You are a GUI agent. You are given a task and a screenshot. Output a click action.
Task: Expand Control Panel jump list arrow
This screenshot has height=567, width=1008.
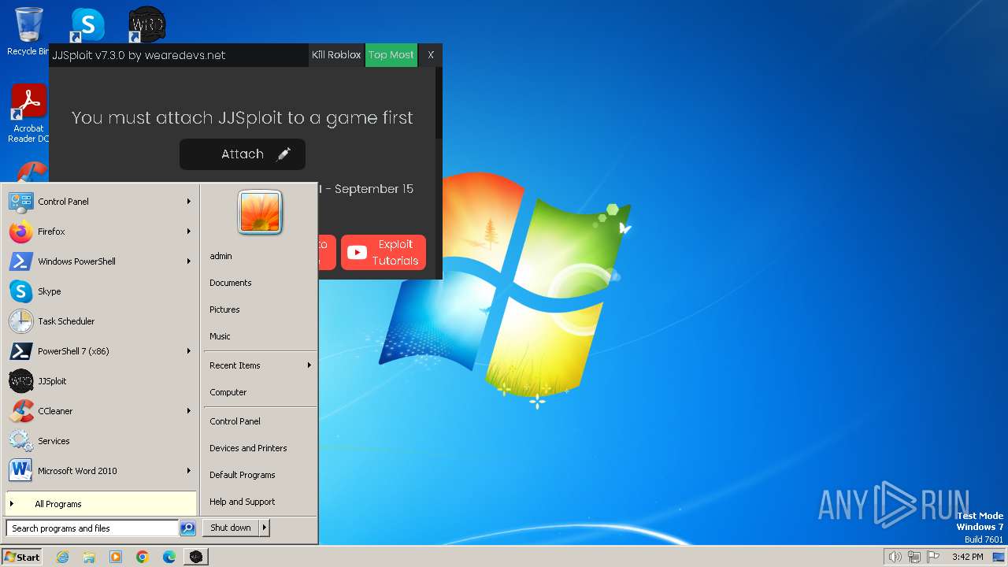189,202
